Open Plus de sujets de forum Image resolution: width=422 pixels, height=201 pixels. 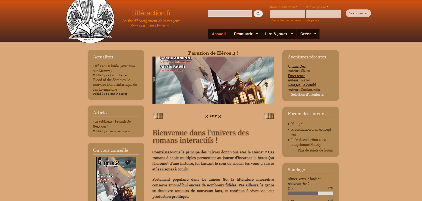pyautogui.click(x=315, y=150)
